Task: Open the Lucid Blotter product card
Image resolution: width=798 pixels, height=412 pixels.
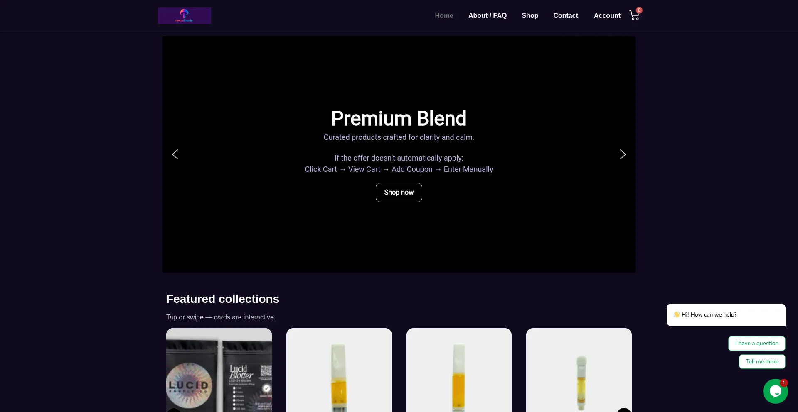Action: click(x=219, y=370)
